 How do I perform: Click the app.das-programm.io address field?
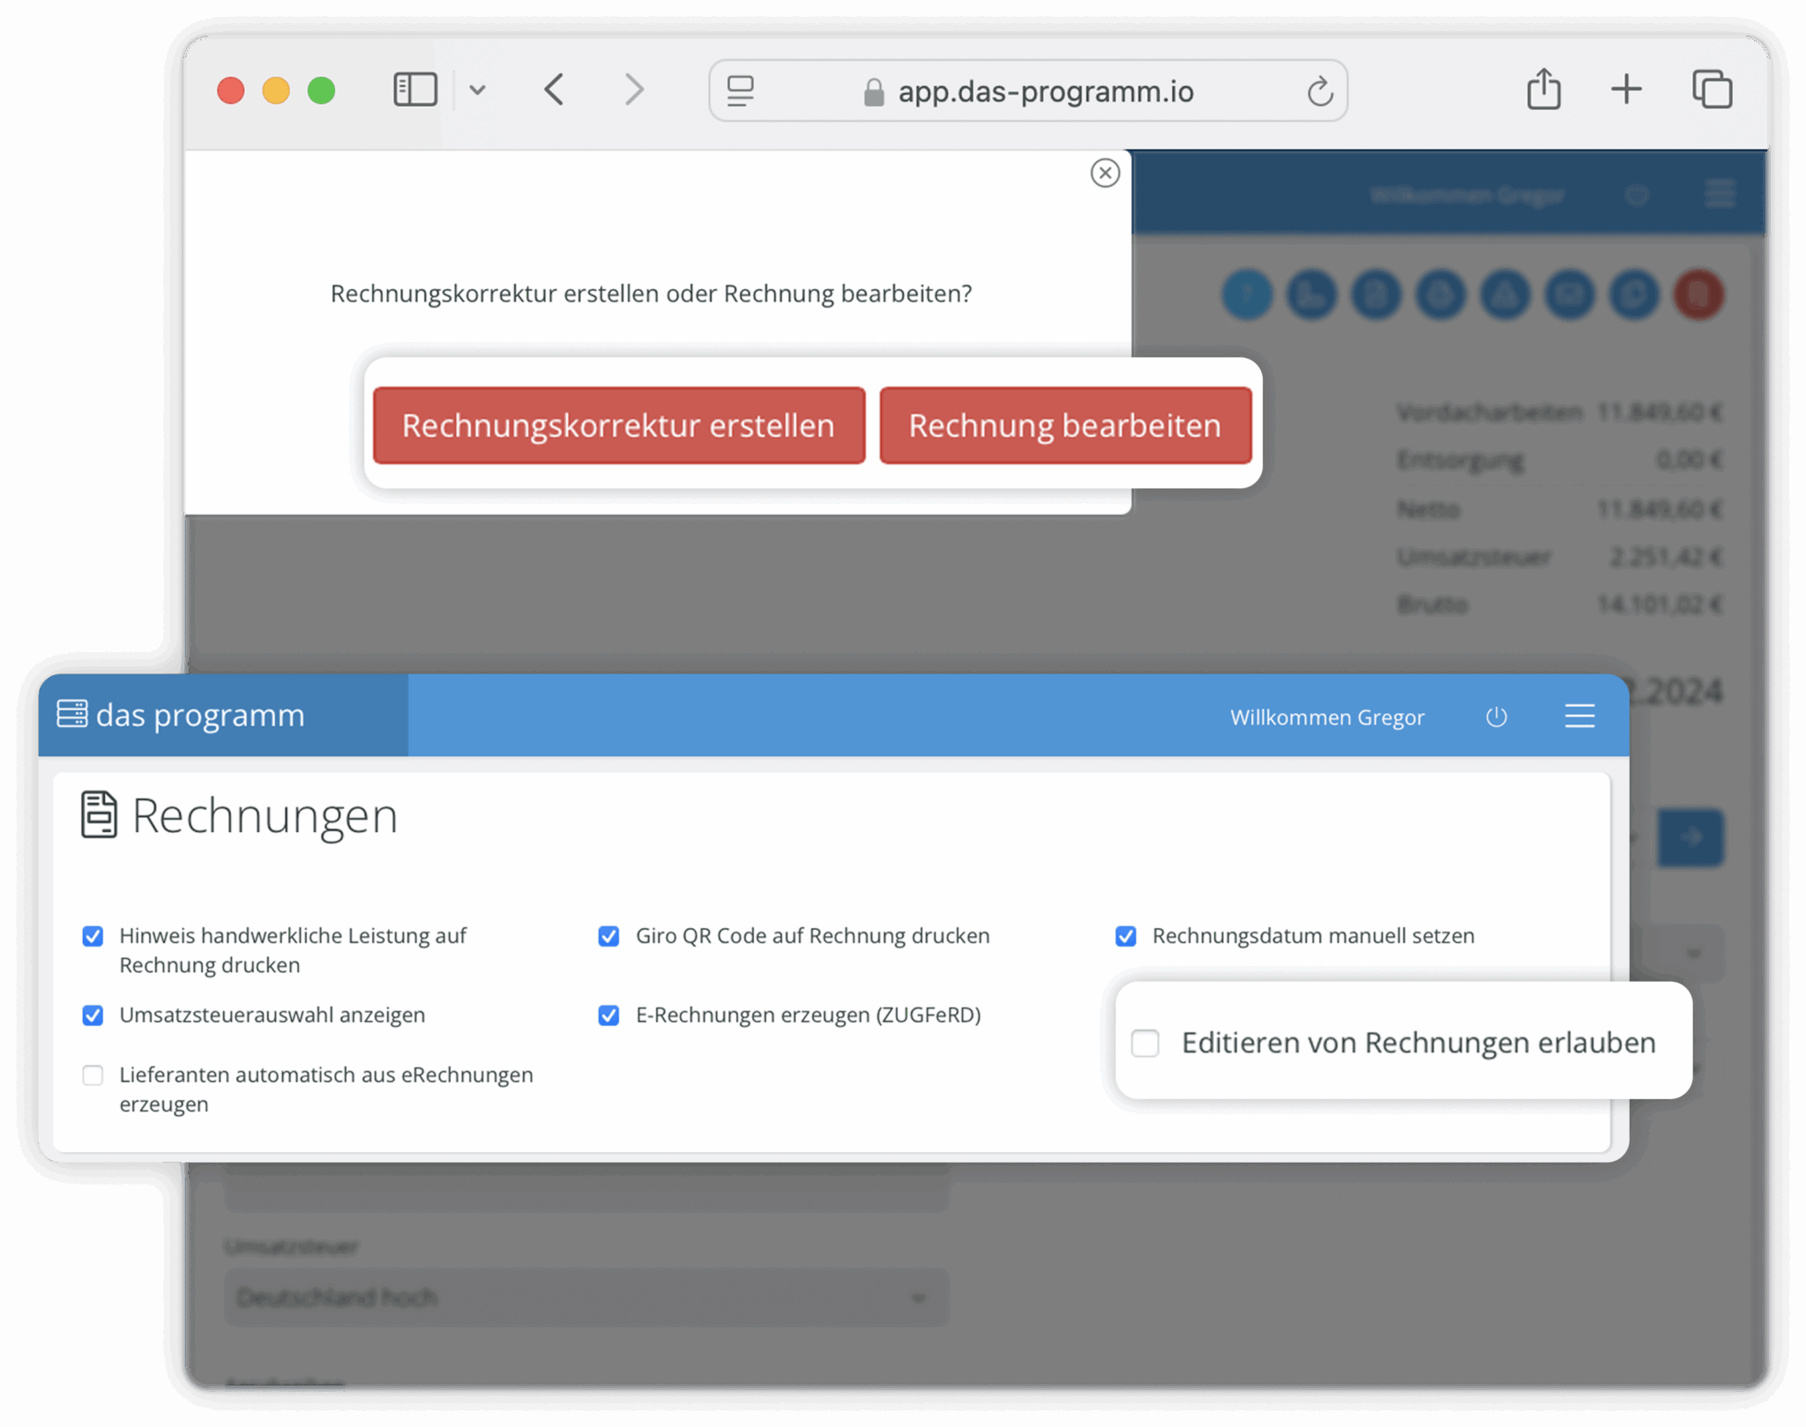click(1045, 91)
